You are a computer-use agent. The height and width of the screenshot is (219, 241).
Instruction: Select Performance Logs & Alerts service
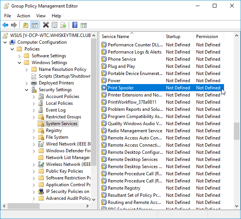(x=162, y=52)
